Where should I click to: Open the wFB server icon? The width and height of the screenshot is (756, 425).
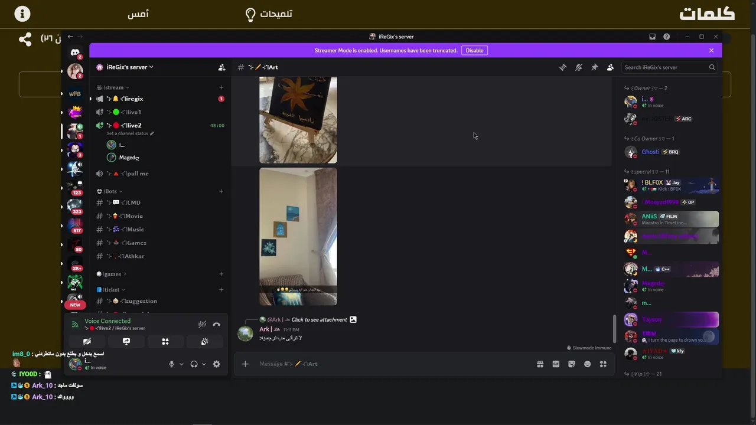click(75, 94)
